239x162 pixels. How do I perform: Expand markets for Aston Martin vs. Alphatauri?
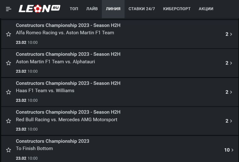[x=229, y=63]
